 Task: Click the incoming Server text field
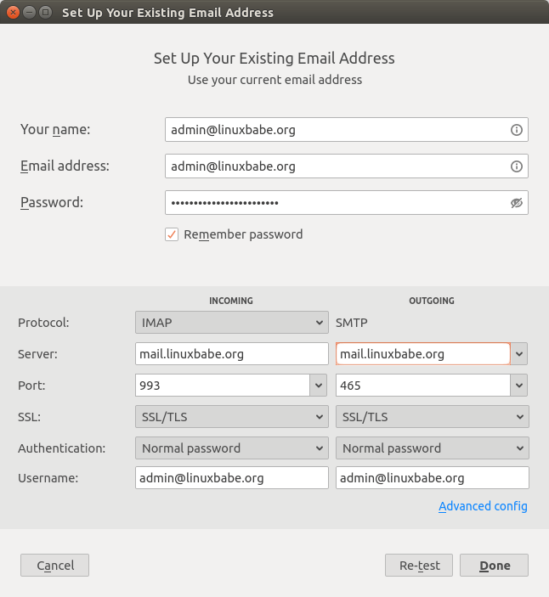[x=231, y=354]
